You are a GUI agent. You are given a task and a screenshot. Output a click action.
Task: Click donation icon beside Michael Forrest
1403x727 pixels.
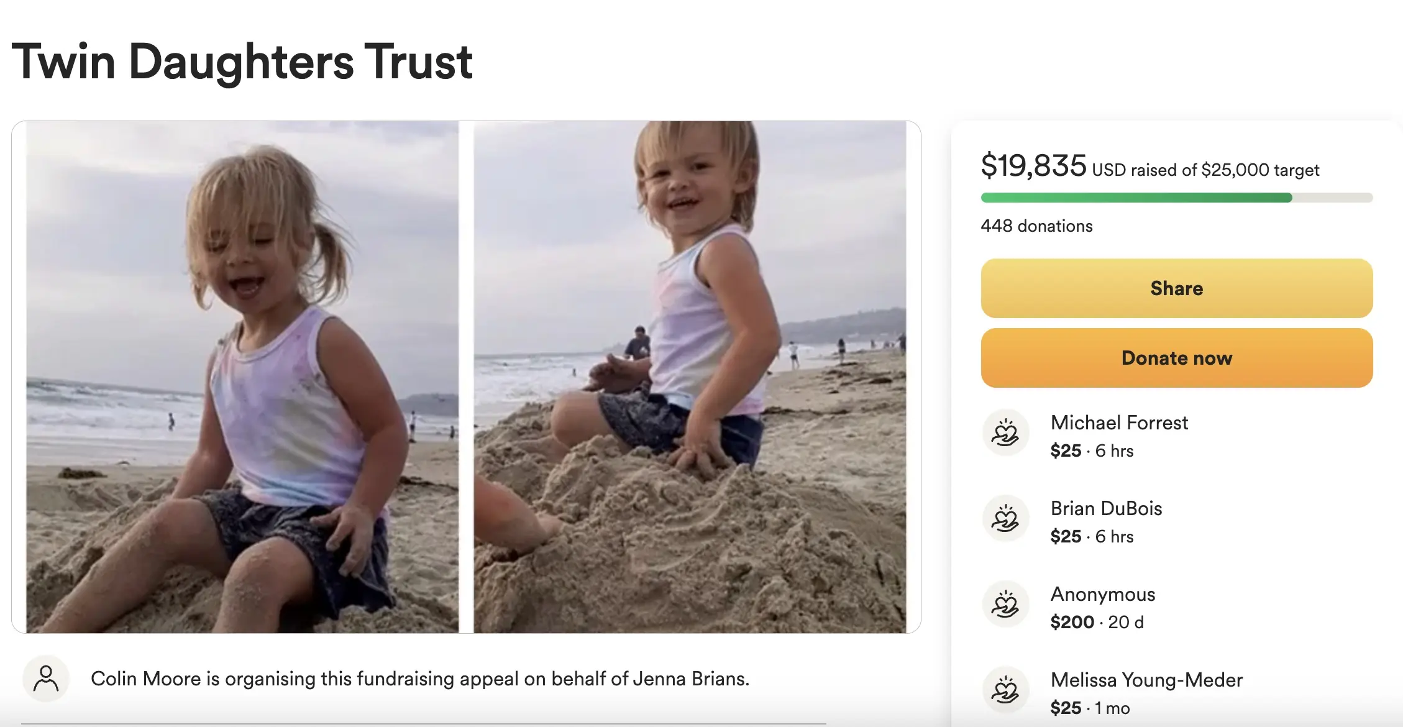pyautogui.click(x=1005, y=433)
